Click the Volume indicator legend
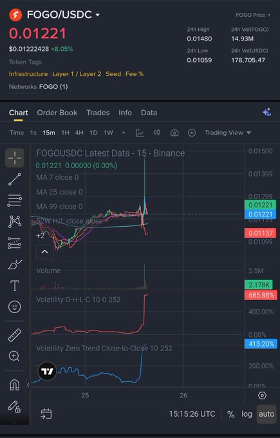This screenshot has width=280, height=438. coord(48,271)
